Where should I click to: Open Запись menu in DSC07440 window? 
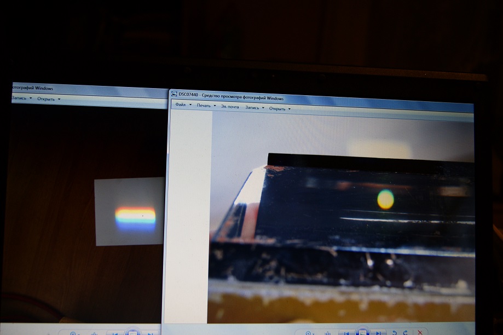tap(252, 107)
